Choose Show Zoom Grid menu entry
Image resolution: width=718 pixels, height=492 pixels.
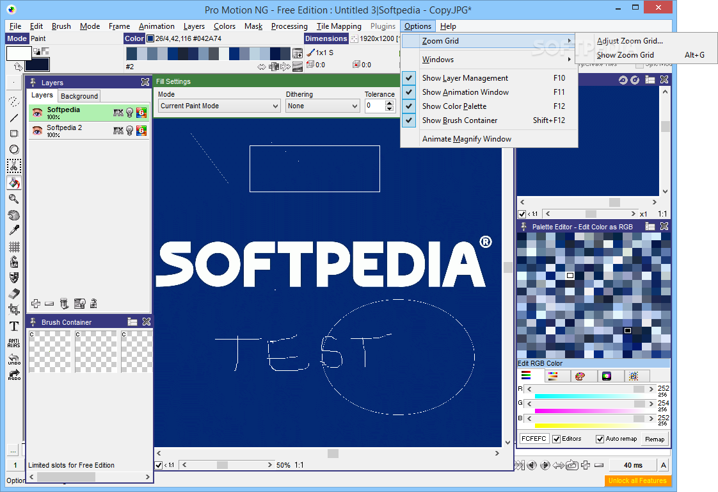(x=646, y=55)
